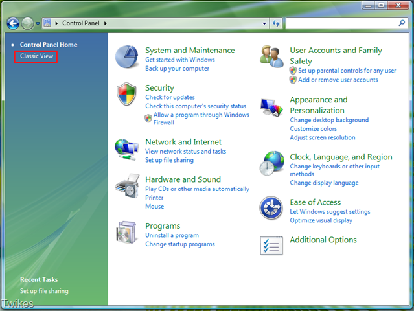The height and width of the screenshot is (311, 414).
Task: Click the Hardware and Sound printer icon
Action: 127,186
